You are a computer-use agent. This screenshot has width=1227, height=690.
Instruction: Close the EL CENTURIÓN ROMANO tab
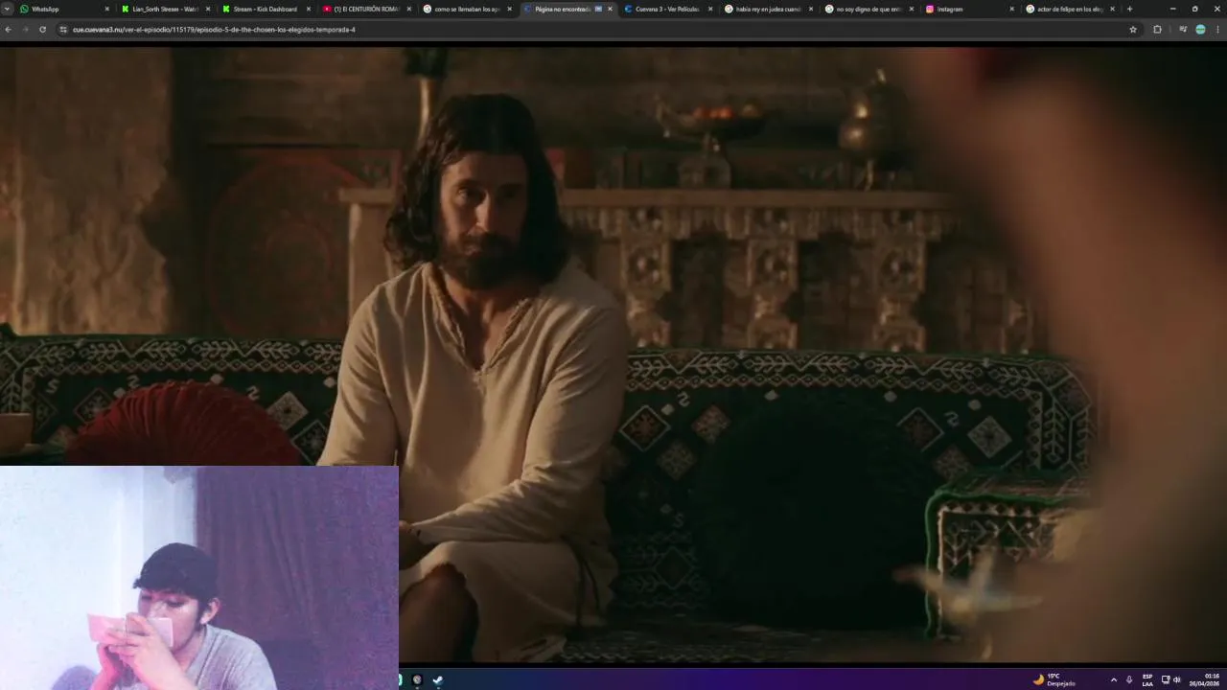409,9
